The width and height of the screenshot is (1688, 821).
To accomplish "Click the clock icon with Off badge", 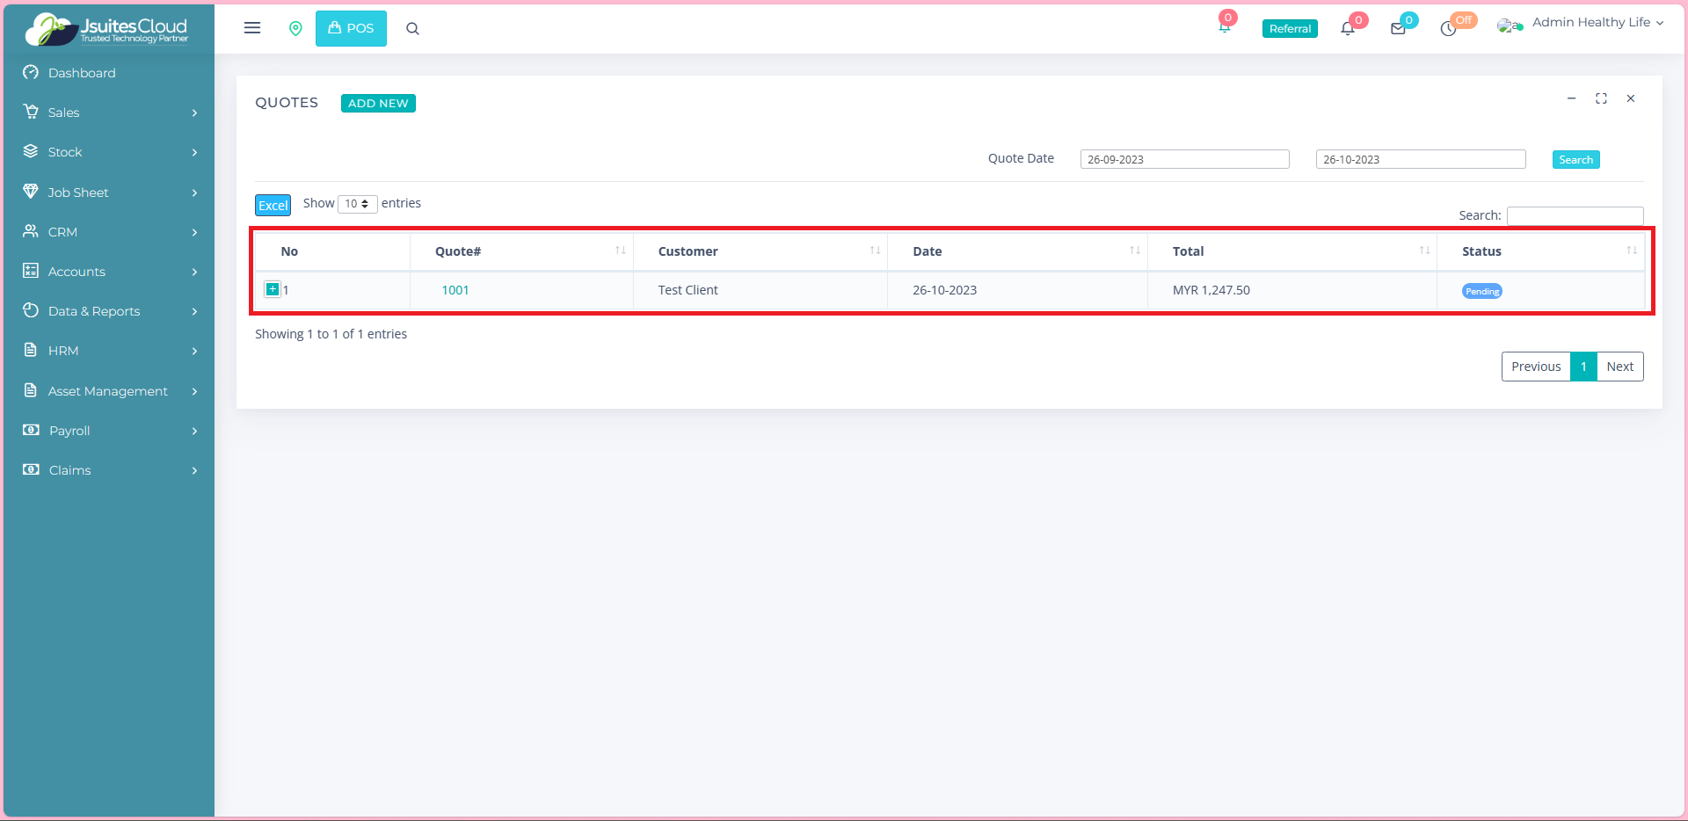I will pos(1448,29).
